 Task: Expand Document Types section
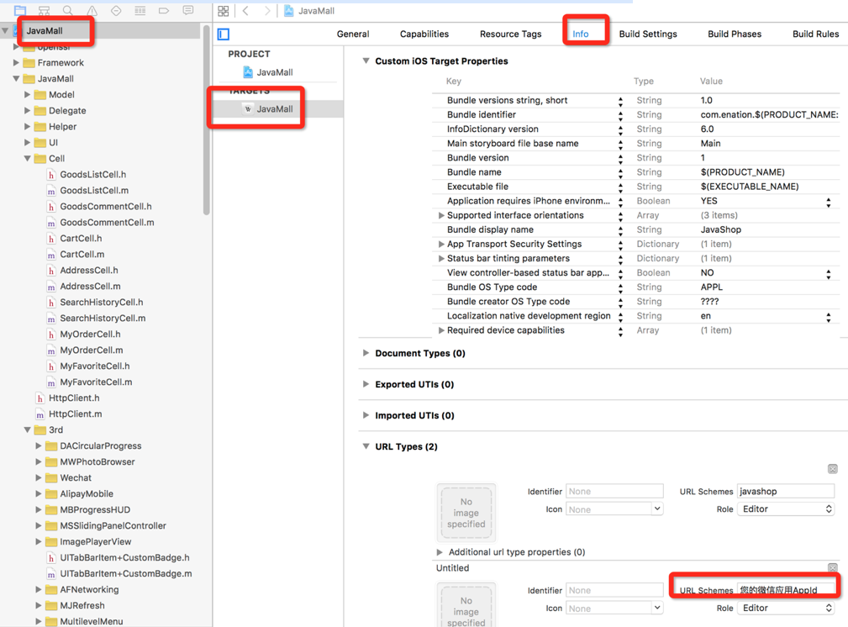click(366, 353)
